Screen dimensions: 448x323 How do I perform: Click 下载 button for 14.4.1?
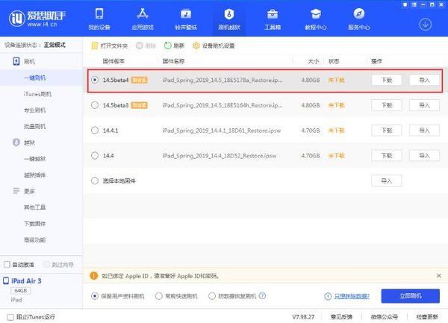click(x=387, y=131)
